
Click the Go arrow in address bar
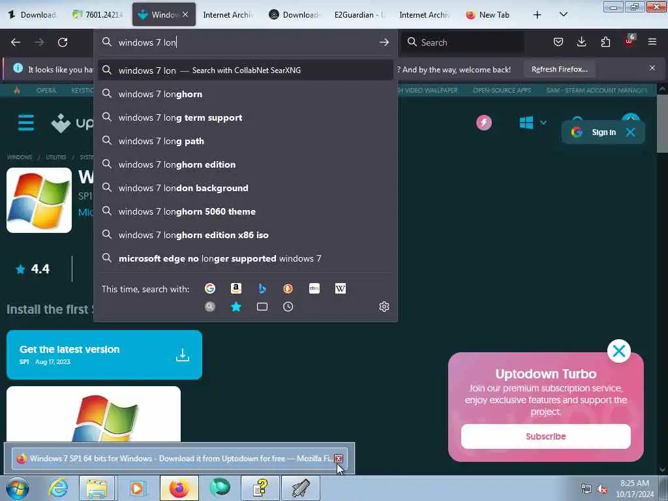384,42
